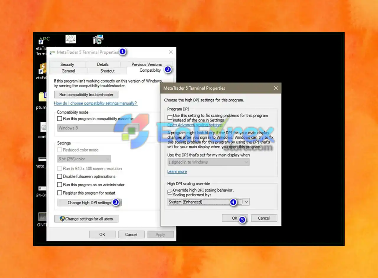Open the Details tab
Screen dimensions: 378x278
[103, 64]
